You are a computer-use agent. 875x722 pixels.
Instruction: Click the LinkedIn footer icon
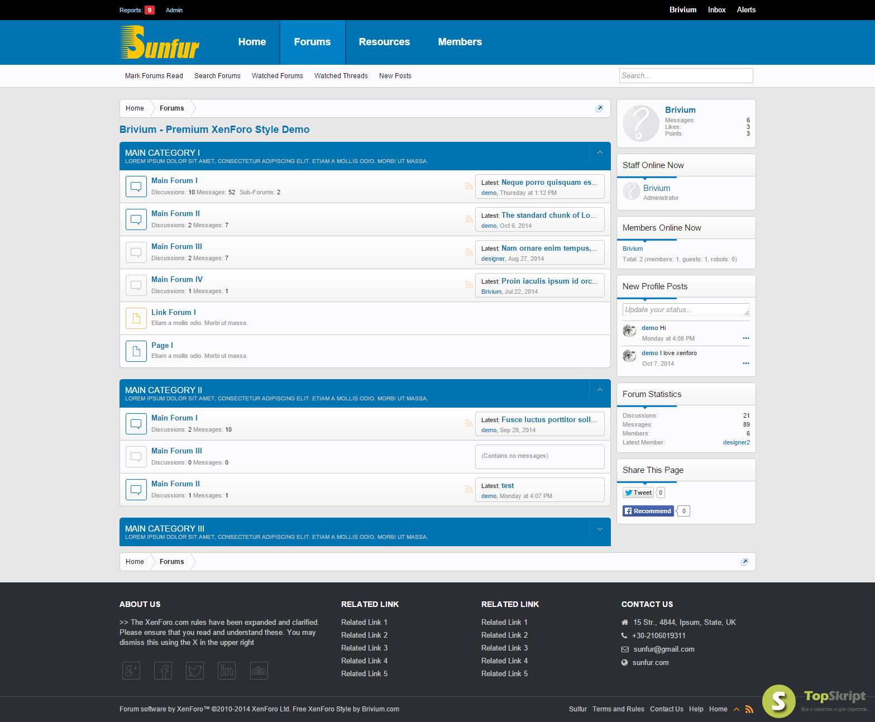(227, 671)
